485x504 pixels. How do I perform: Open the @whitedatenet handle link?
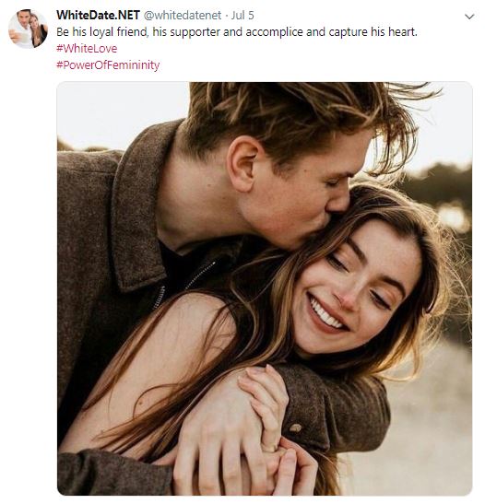(183, 15)
